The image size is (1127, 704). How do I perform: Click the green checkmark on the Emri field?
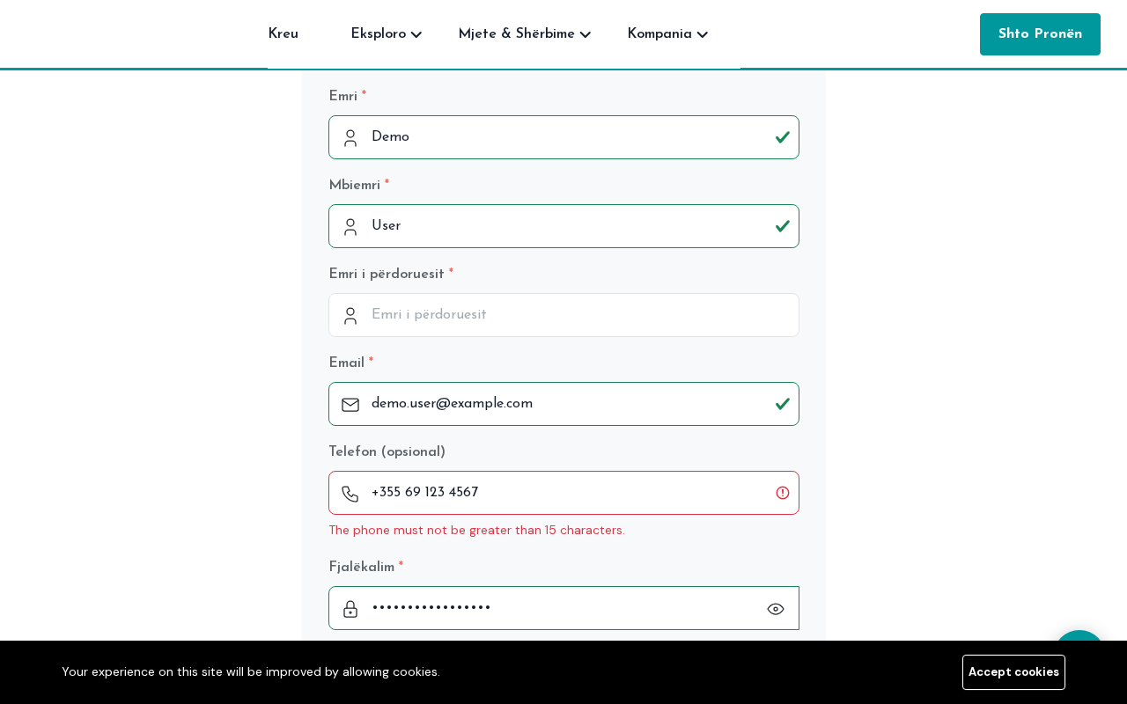point(782,137)
